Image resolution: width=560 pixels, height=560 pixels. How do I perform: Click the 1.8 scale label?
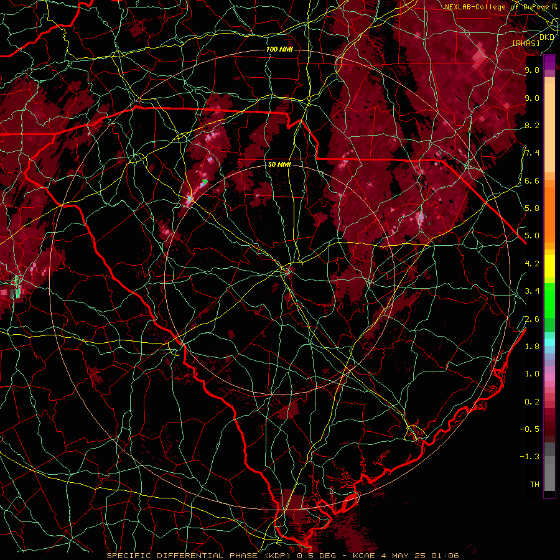pyautogui.click(x=532, y=347)
